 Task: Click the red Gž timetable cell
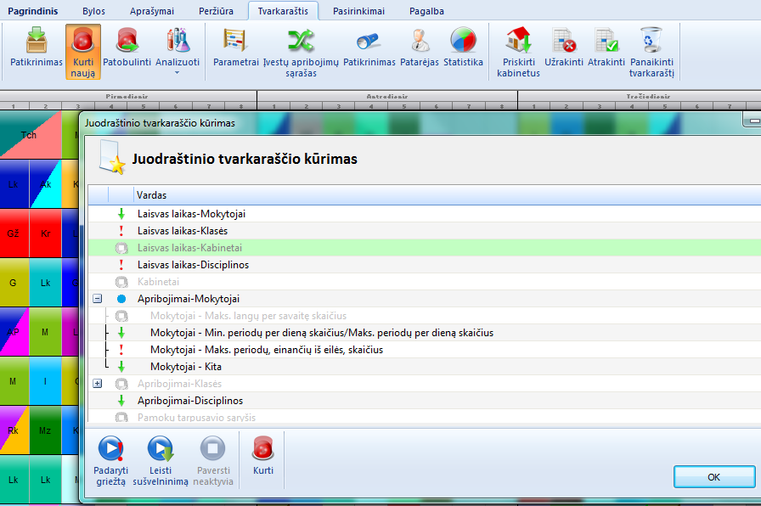14,233
